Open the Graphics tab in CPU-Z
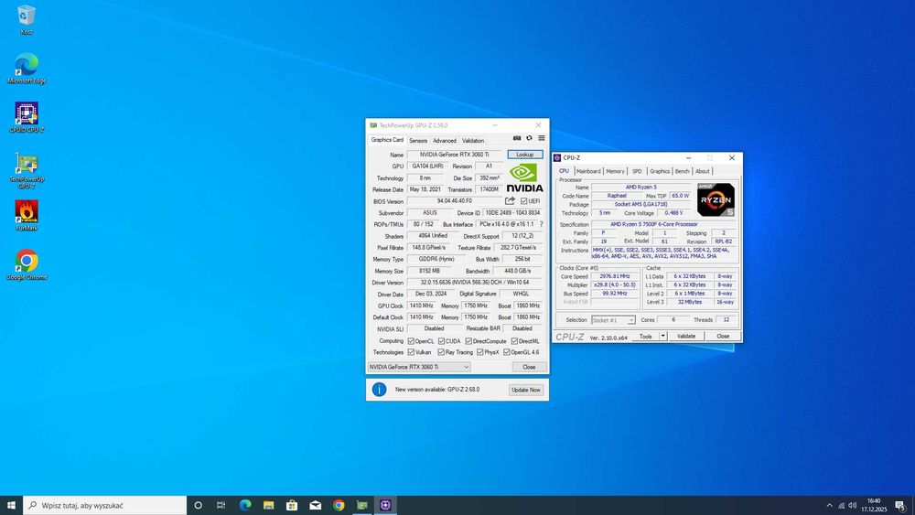The height and width of the screenshot is (515, 915). coord(660,171)
